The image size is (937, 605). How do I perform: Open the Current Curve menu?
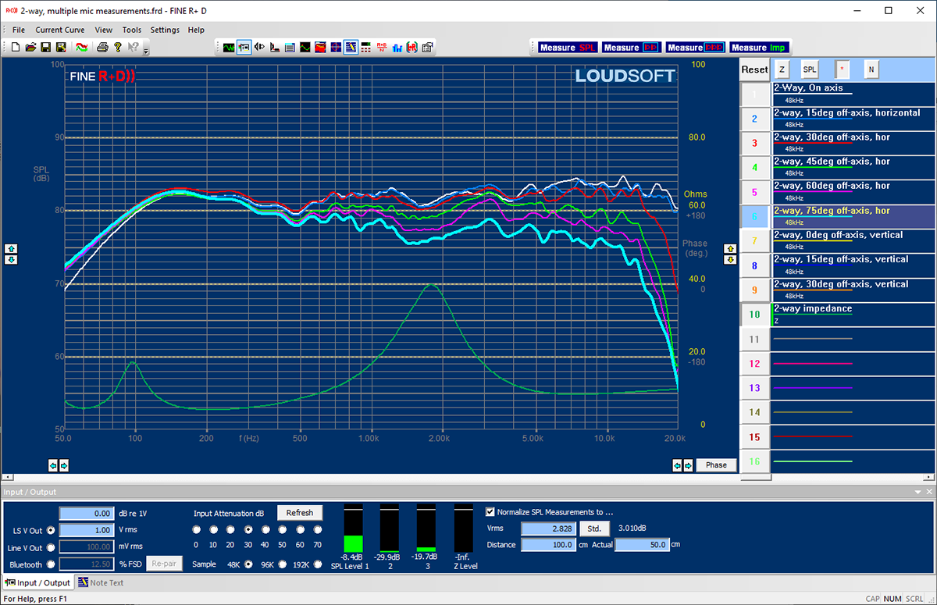pyautogui.click(x=60, y=30)
